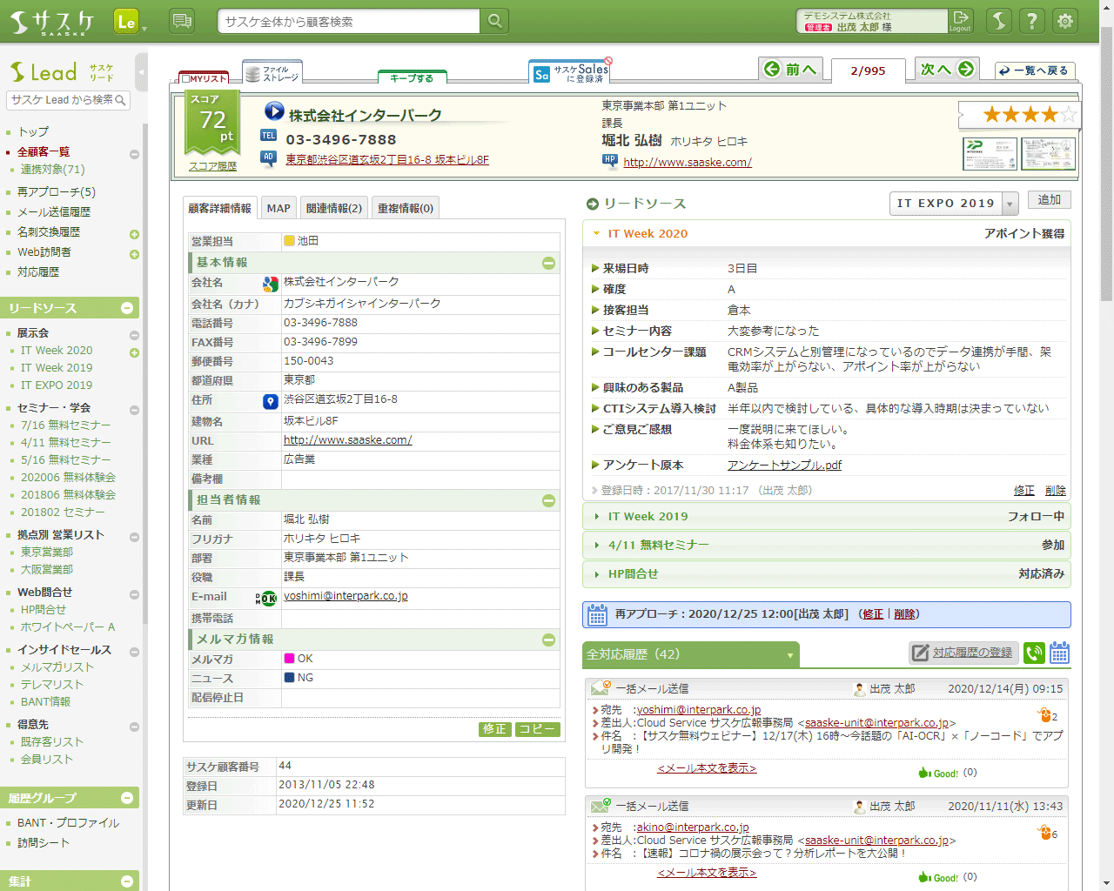This screenshot has width=1114, height=891.
Task: Expand the HP問合せ lead source
Action: [x=596, y=574]
